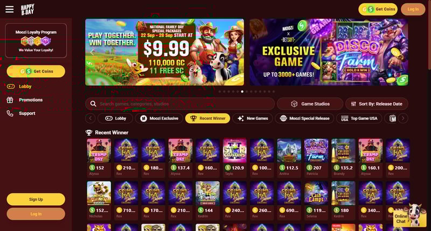Go to previous banner with left arrow
This screenshot has width=431, height=231.
(x=92, y=52)
